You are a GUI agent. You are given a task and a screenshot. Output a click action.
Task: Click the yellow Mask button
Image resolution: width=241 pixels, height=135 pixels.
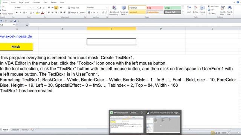[x=17, y=46]
